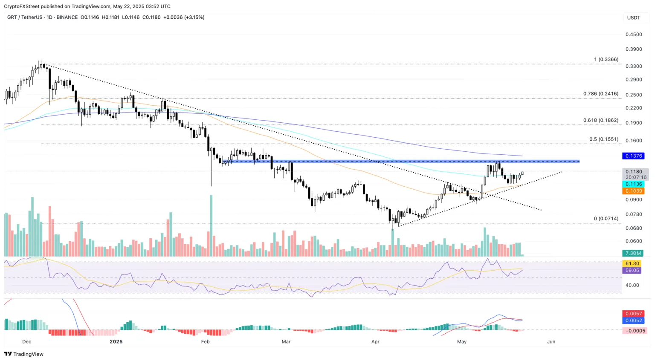Select the blue horizontal resistance zone
655x361 pixels.
[401, 161]
